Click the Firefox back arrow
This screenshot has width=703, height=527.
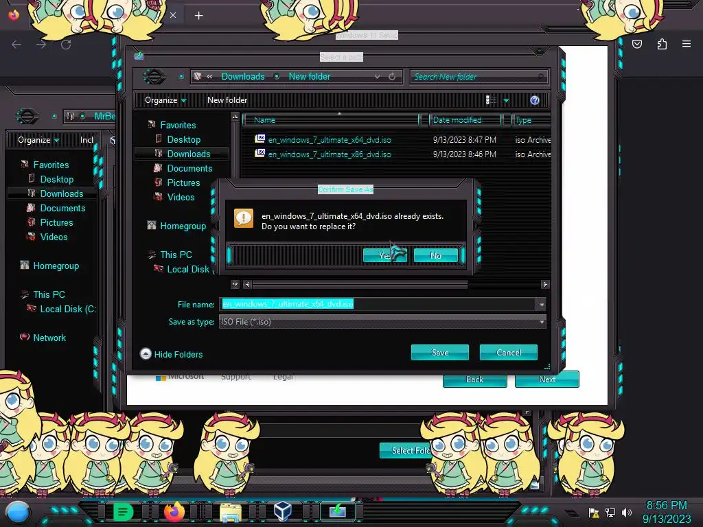(16, 45)
